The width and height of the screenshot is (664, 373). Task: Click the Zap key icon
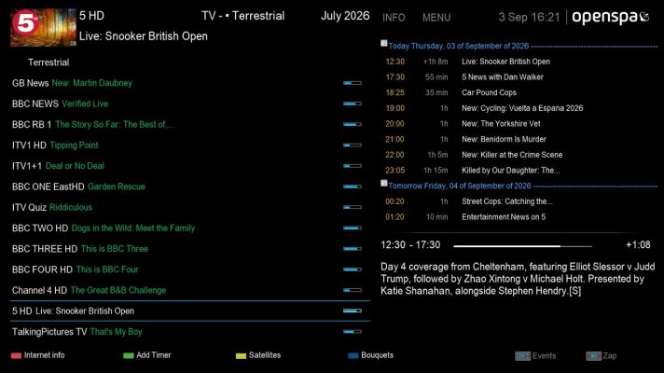[x=593, y=356]
